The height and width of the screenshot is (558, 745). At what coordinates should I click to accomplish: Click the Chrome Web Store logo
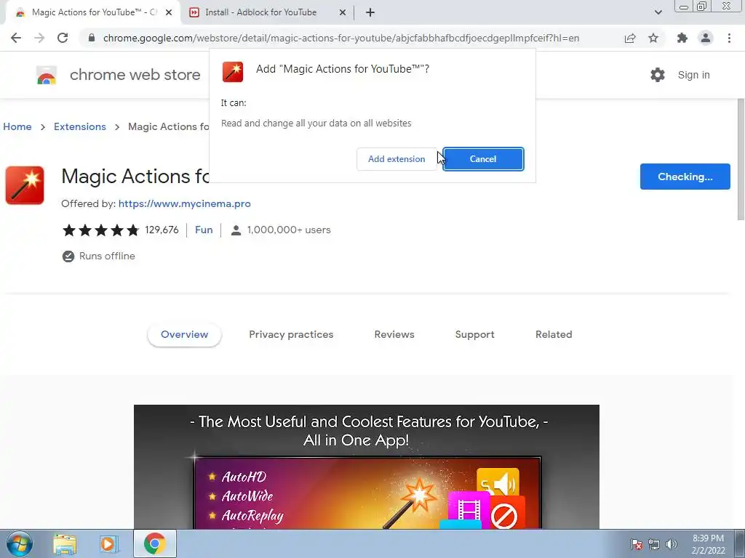coord(47,75)
